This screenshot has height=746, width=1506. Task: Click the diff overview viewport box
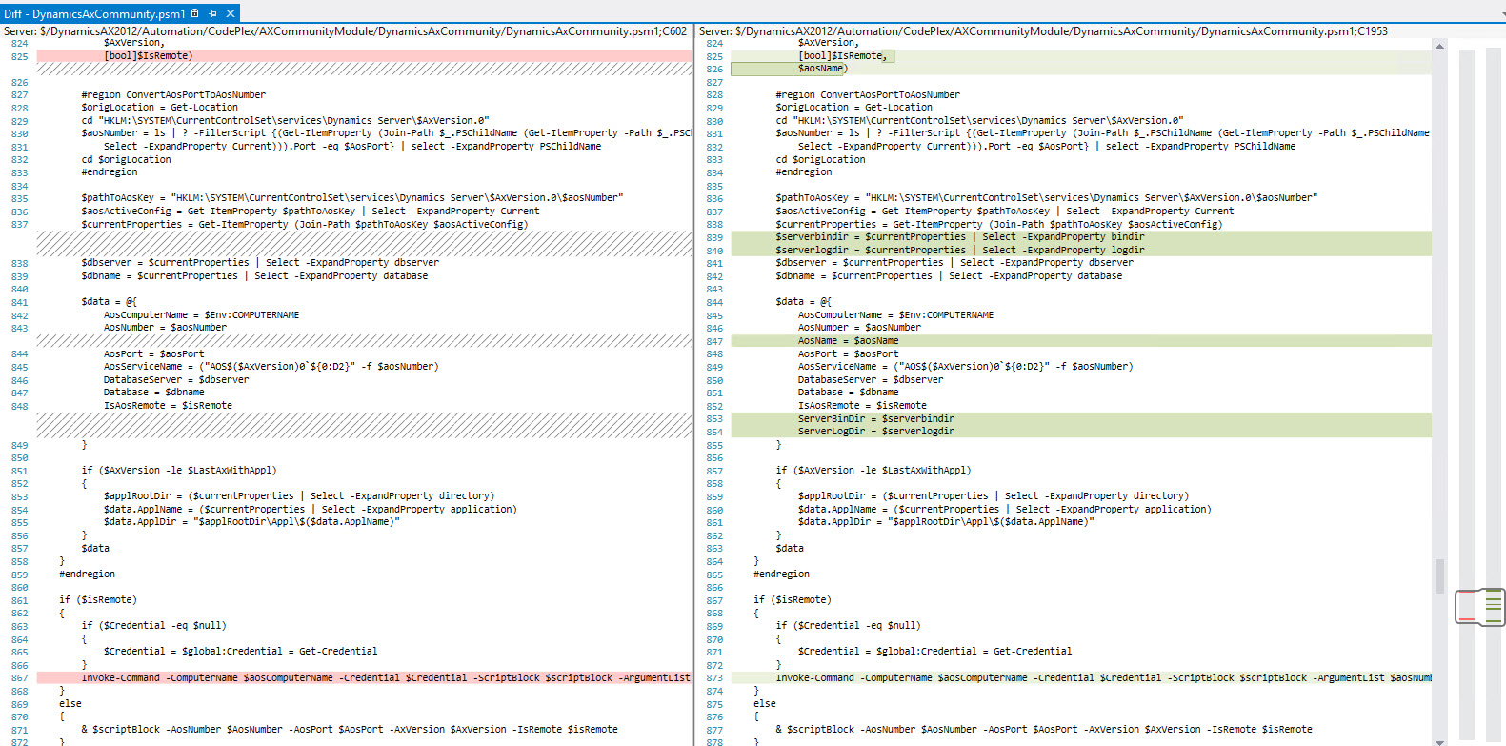point(1479,607)
